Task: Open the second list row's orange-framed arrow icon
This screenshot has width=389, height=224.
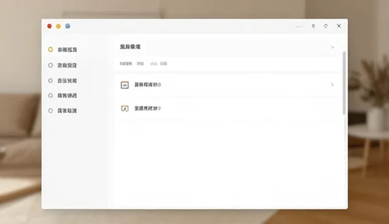Action: (125, 108)
